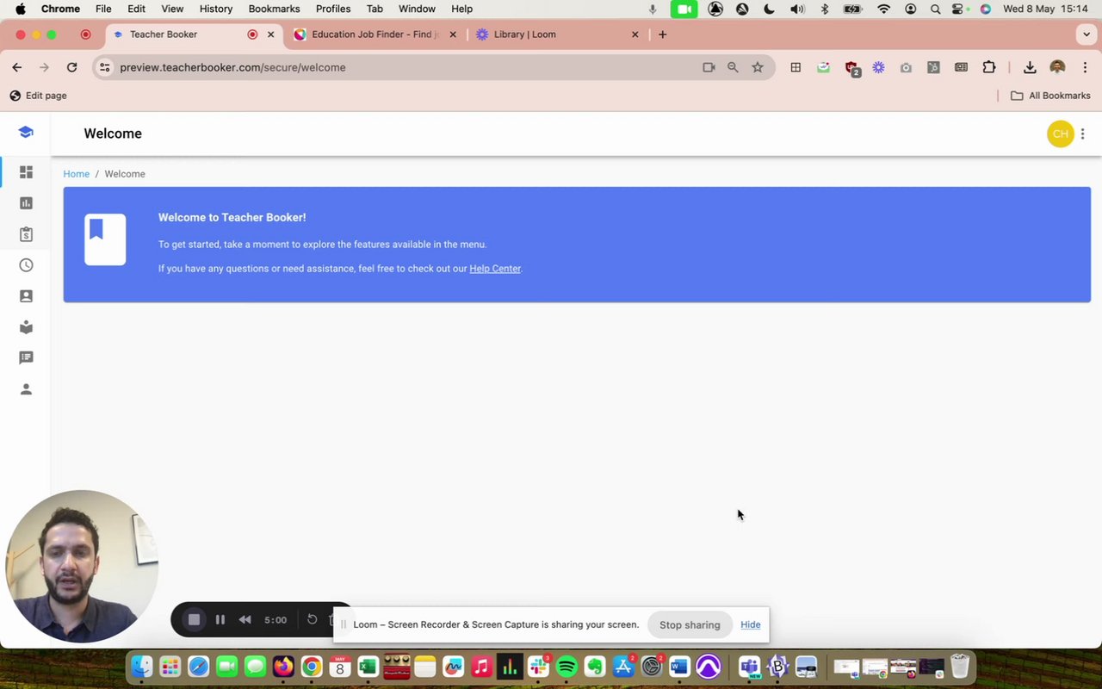This screenshot has width=1102, height=689.
Task: Click the white bookmark icon in welcome banner
Action: 105,239
